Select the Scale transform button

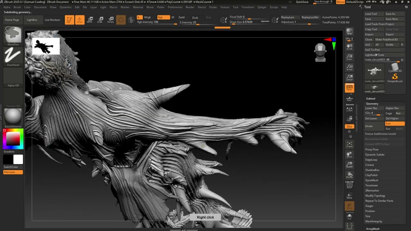[100, 20]
